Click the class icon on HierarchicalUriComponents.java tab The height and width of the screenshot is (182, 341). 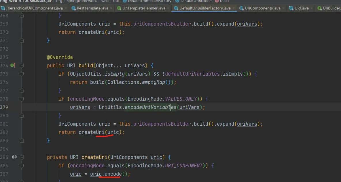tap(3, 8)
